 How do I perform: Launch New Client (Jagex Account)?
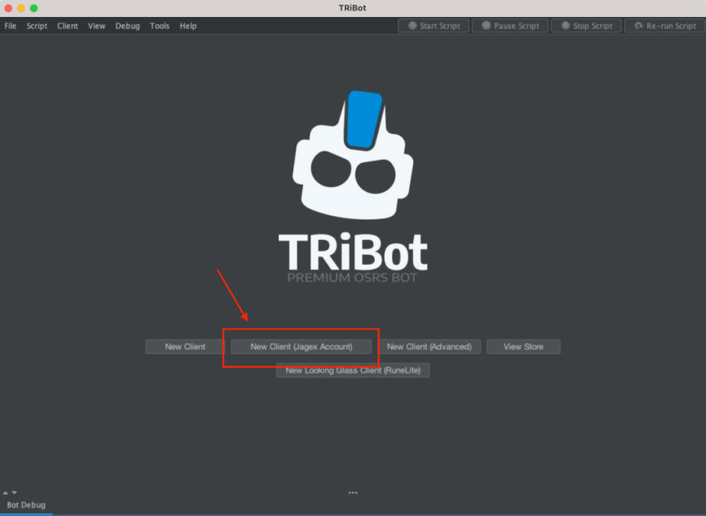tap(301, 347)
